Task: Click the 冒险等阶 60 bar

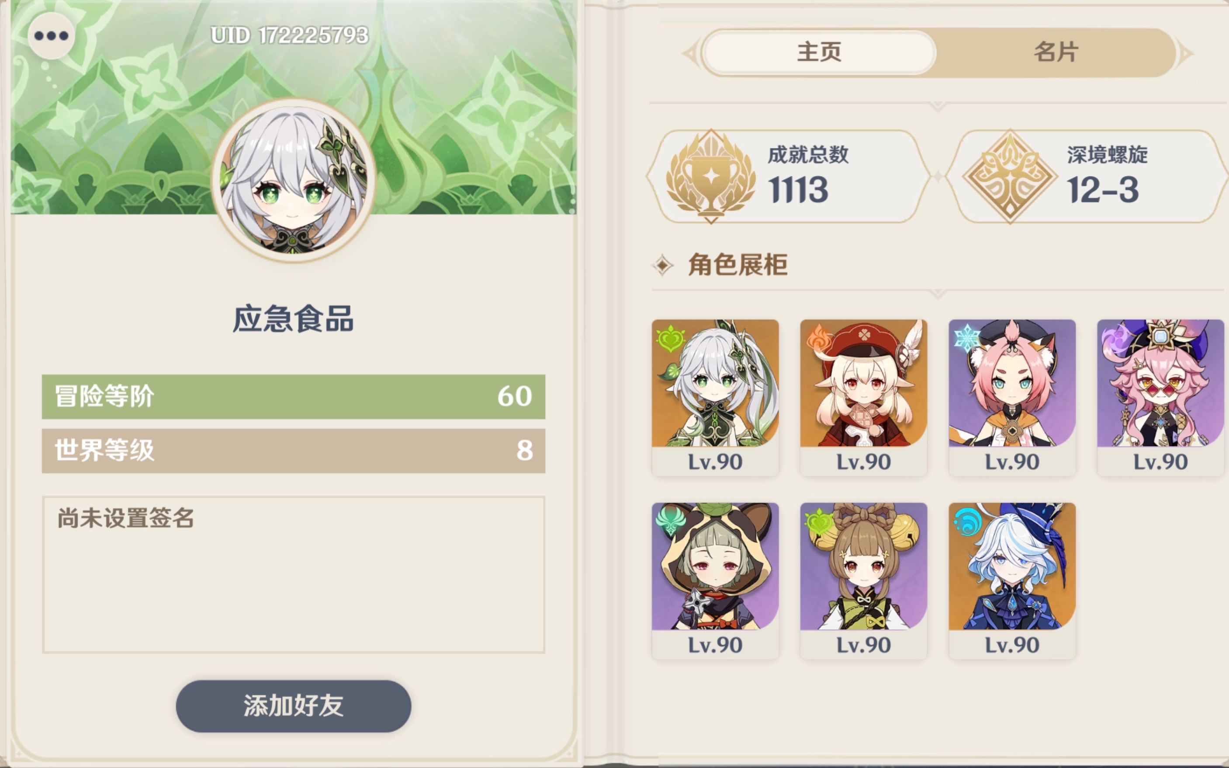Action: pyautogui.click(x=294, y=397)
